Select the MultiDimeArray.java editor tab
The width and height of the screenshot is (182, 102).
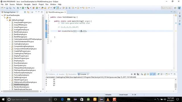[x=56, y=12]
